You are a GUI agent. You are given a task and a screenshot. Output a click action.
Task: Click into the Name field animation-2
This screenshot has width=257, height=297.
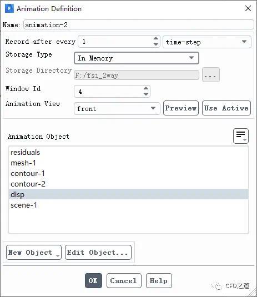tap(139, 24)
